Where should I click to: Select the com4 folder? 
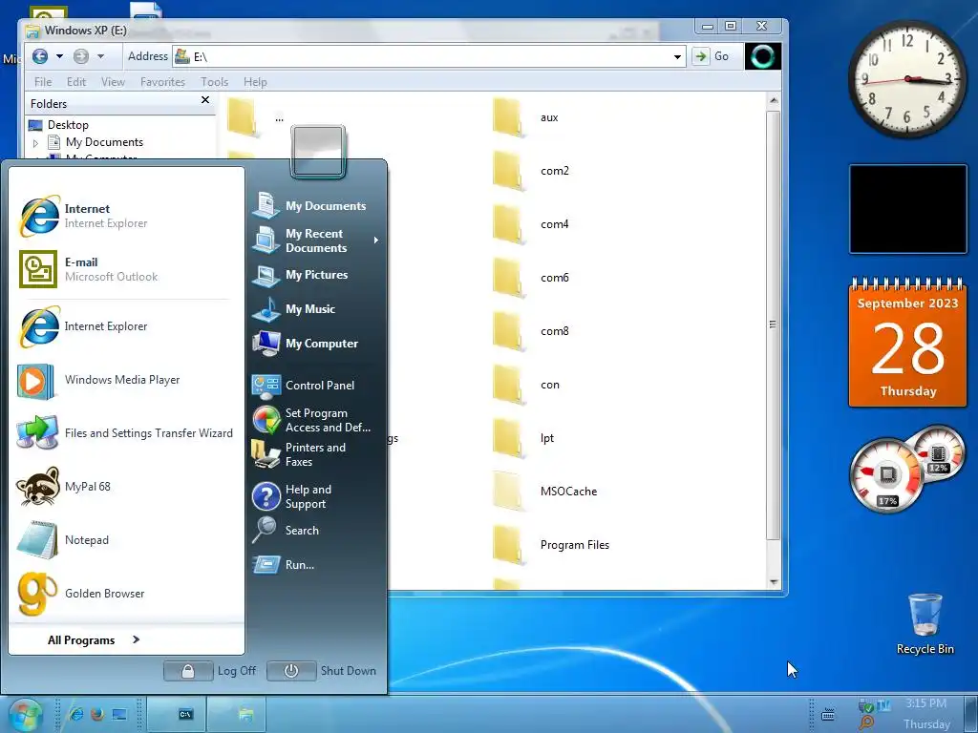click(531, 224)
